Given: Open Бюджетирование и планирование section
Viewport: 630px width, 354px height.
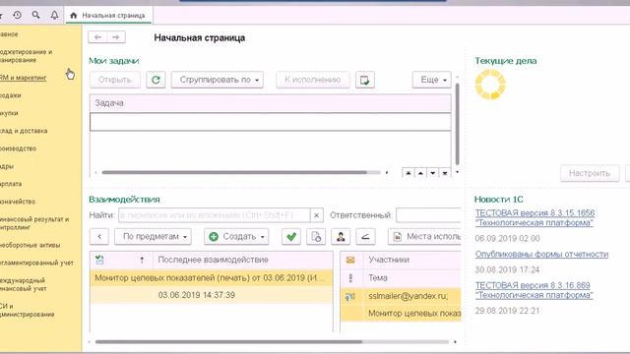Looking at the screenshot, I should pos(27,56).
